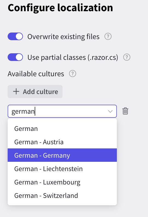Viewport: 148px width, 217px height.
Task: Click the Use partial classes (.razor.cs) label
Action: [73, 57]
